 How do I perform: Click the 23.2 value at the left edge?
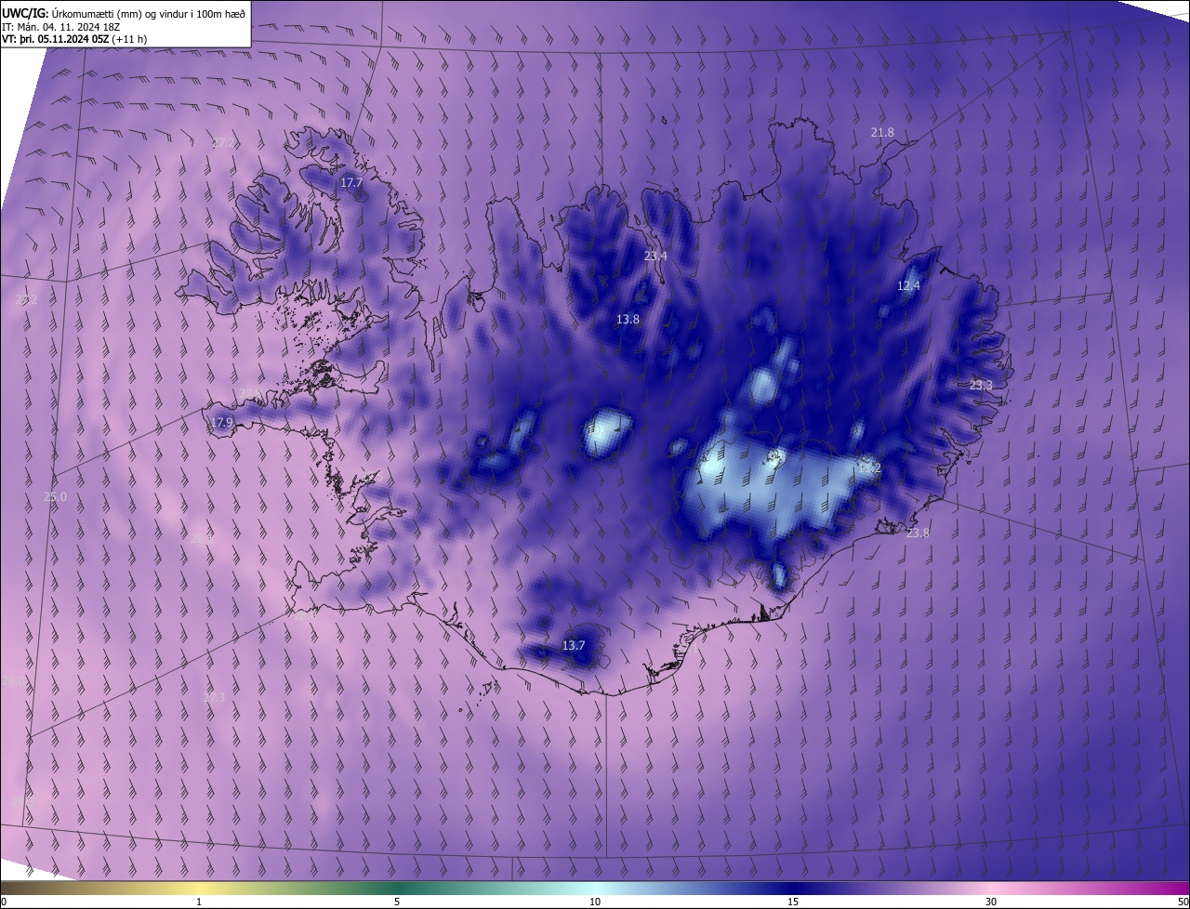click(x=26, y=299)
